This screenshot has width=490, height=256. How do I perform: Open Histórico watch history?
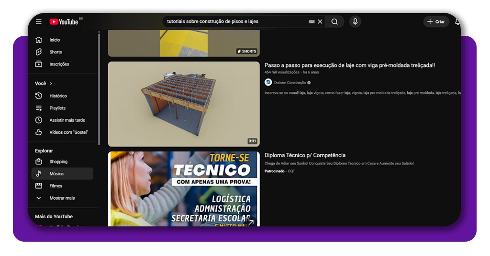coord(58,96)
